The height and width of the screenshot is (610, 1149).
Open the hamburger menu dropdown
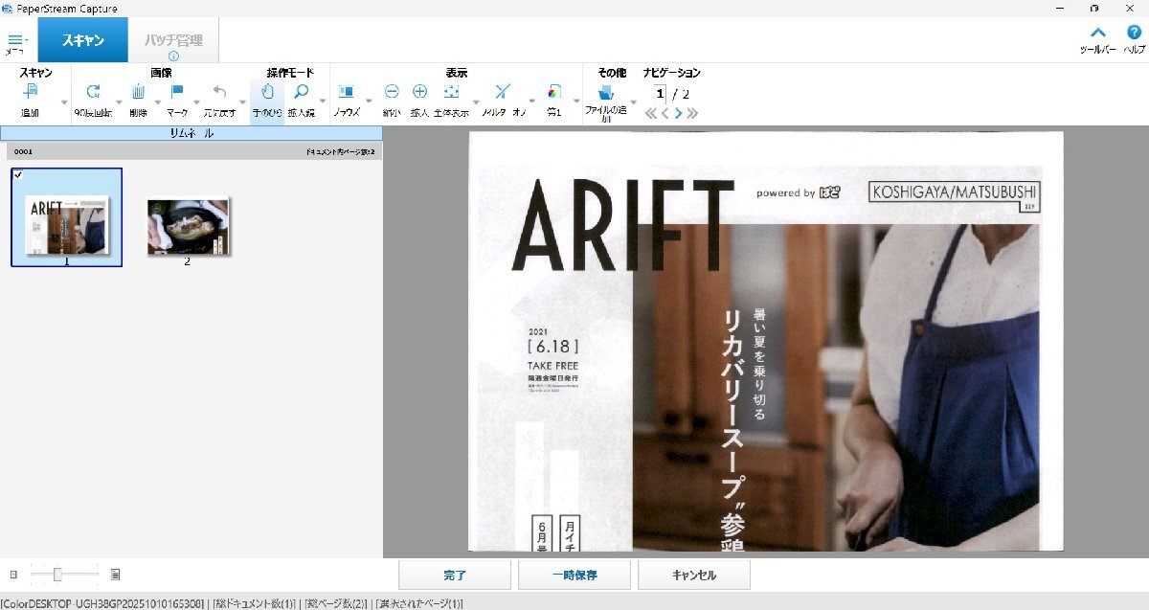16,42
